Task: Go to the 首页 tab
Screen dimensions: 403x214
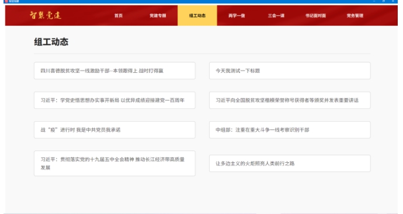Action: click(x=119, y=16)
